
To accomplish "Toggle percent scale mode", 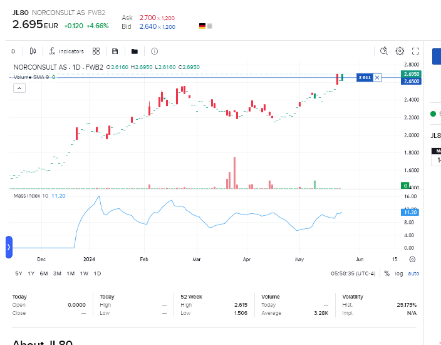I will [387, 273].
